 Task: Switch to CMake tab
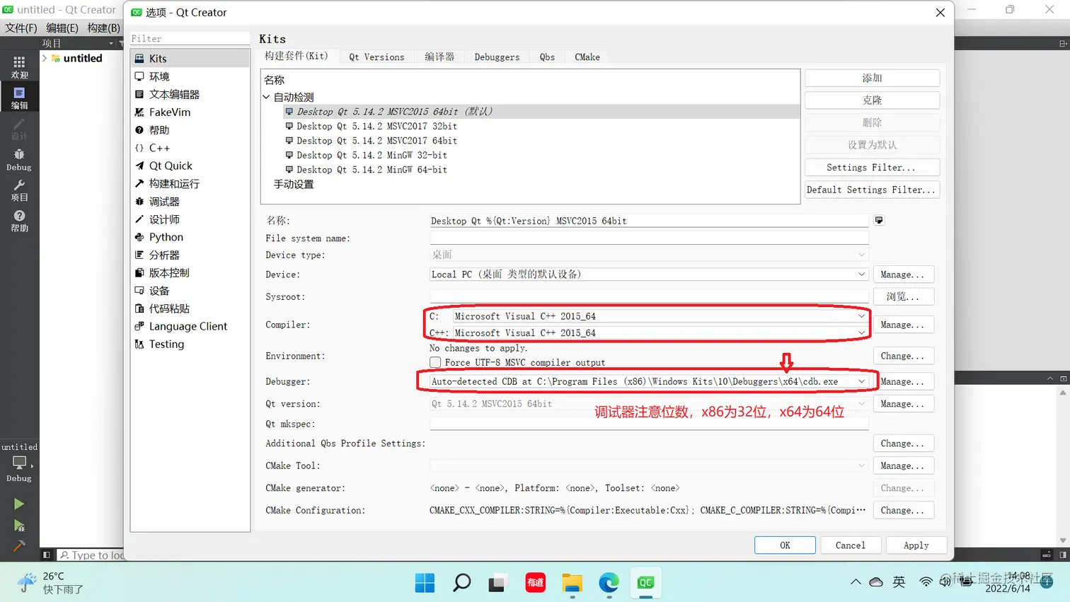pyautogui.click(x=587, y=57)
